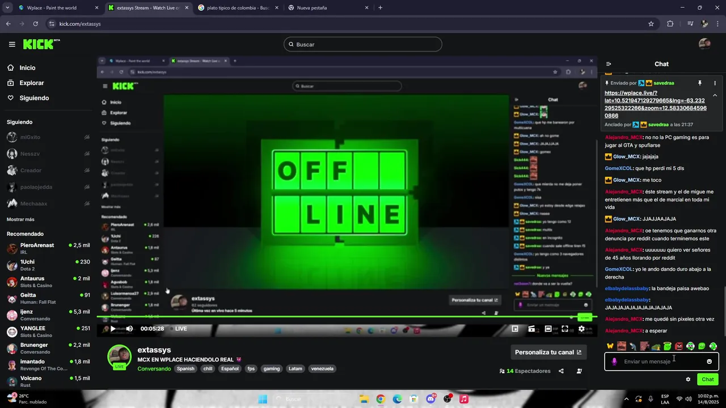The image size is (726, 408).
Task: Select the Español tag
Action: [230, 368]
